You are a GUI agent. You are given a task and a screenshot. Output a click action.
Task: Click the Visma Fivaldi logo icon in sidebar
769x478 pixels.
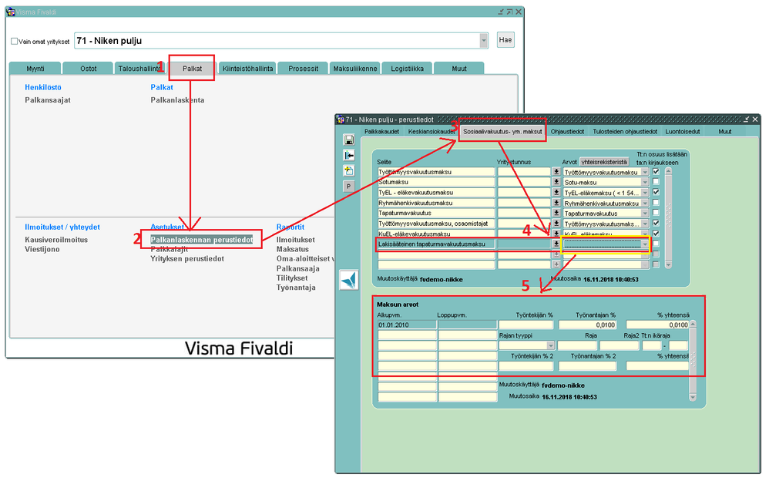(349, 280)
